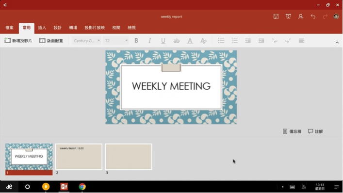This screenshot has width=343, height=193.
Task: Select slide 2 thumbnail Weekly Report
Action: (x=79, y=157)
